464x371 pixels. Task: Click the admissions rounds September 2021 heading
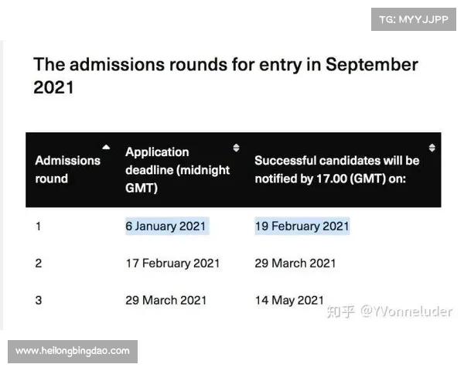(225, 76)
